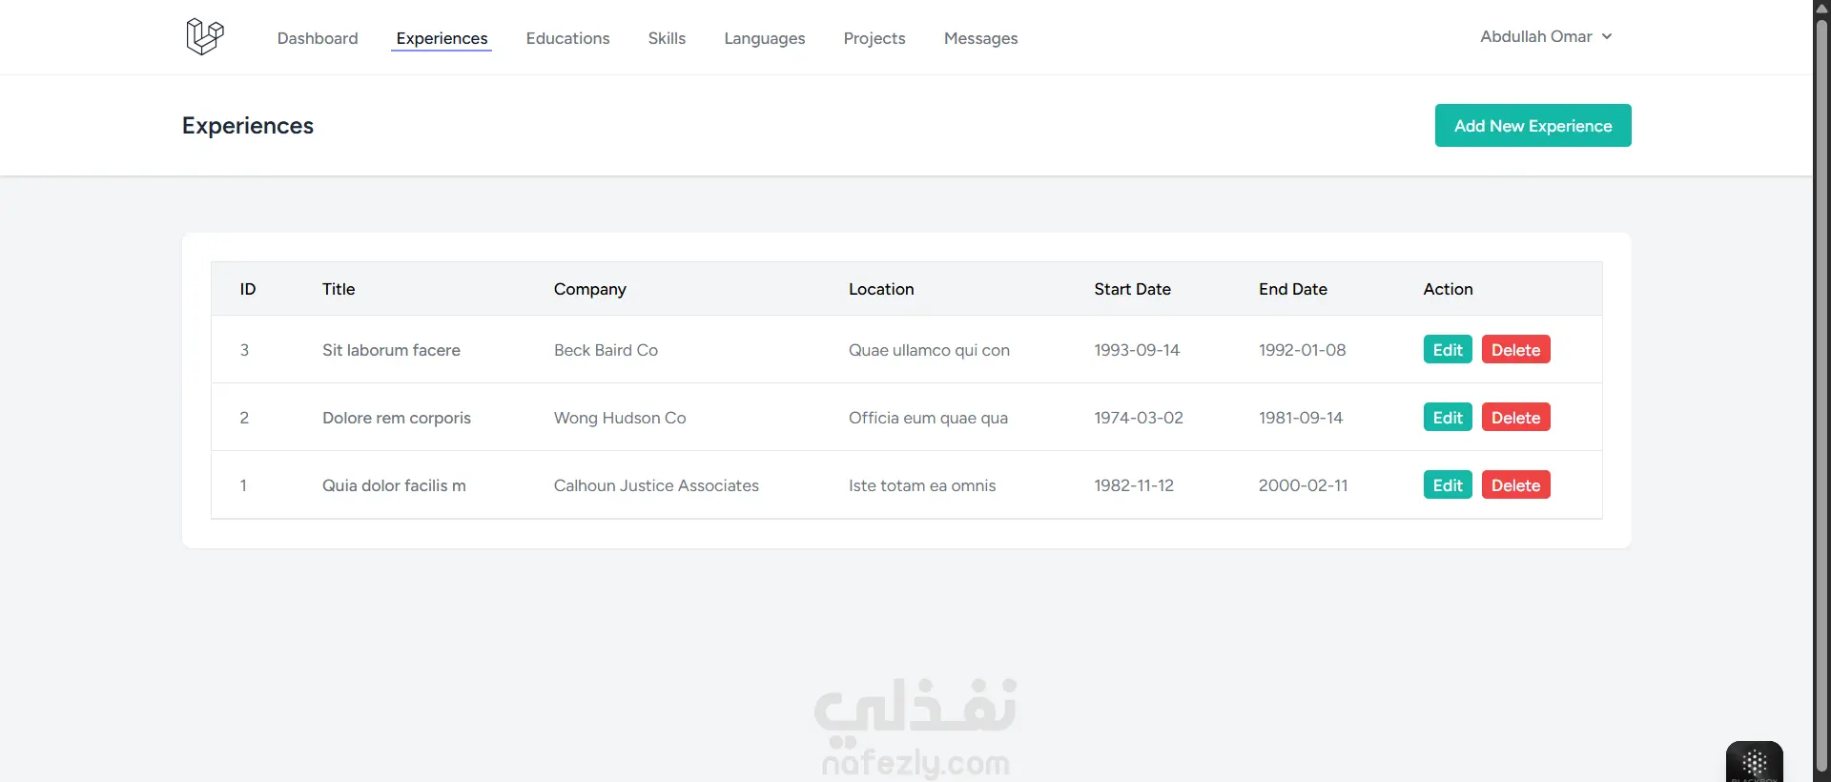This screenshot has width=1831, height=782.
Task: Click the scrollbar up arrow
Action: pyautogui.click(x=1821, y=8)
